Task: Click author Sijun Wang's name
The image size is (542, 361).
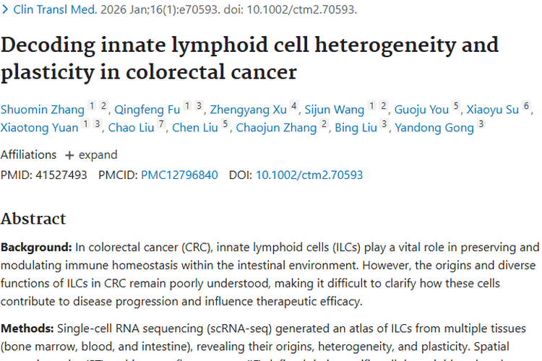Action: click(334, 110)
